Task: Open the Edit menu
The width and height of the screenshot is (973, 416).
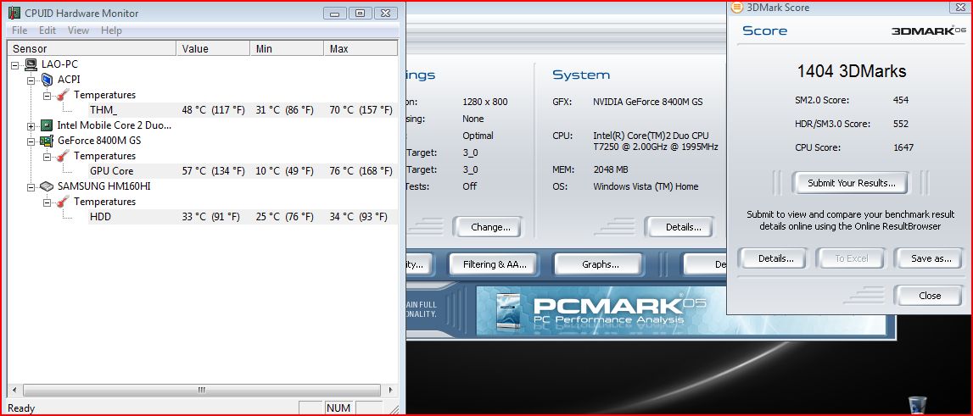Action: tap(48, 31)
